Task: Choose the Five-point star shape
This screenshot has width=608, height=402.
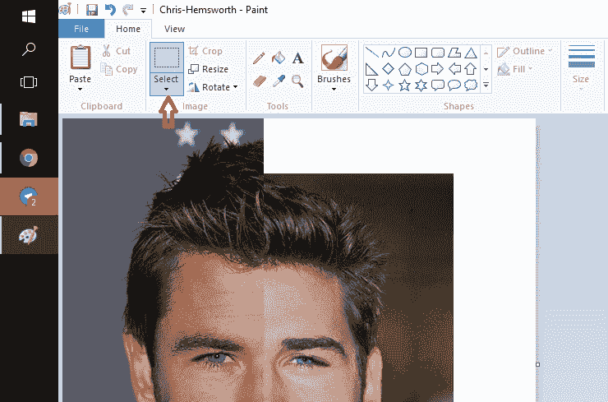Action: click(405, 85)
